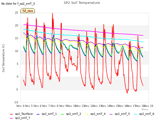
Task: Toggle sp2_Tsurface series in legend
Action: point(21,114)
